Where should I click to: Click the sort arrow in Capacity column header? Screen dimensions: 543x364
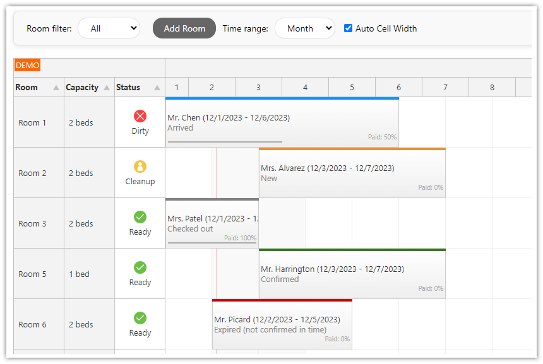107,88
